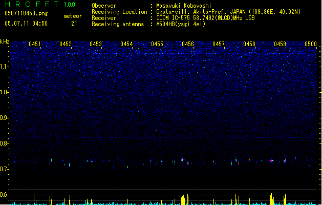Click the 0451 time marker
This screenshot has height=205, width=322.
coord(35,44)
